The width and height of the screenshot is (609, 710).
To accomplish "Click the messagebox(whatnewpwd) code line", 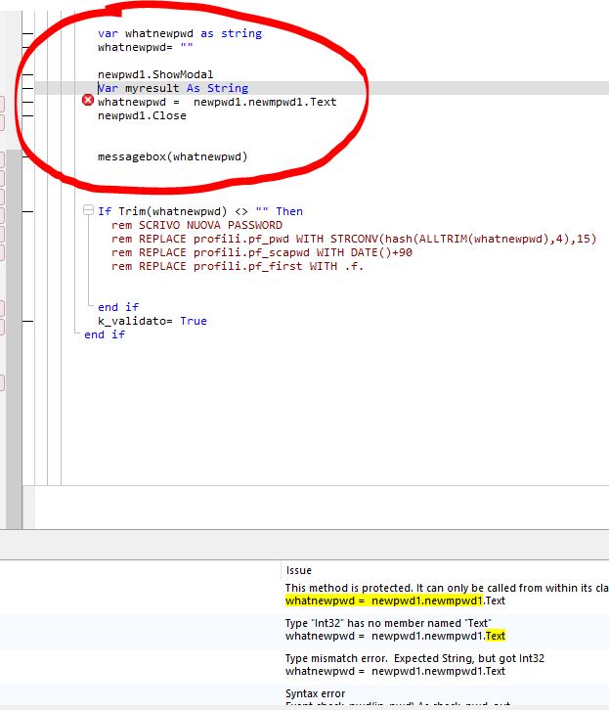I will [173, 156].
